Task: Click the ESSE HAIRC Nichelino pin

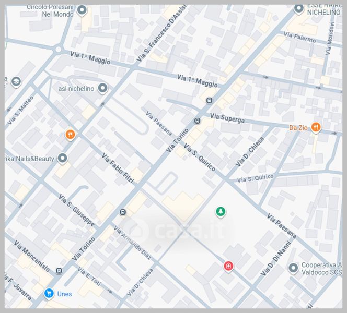Action: click(299, 8)
